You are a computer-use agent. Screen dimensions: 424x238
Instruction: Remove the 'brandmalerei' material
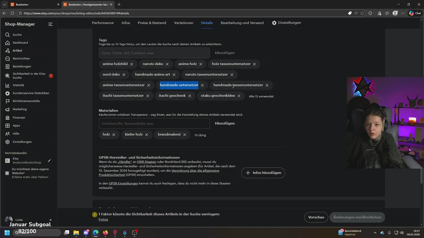(185, 135)
